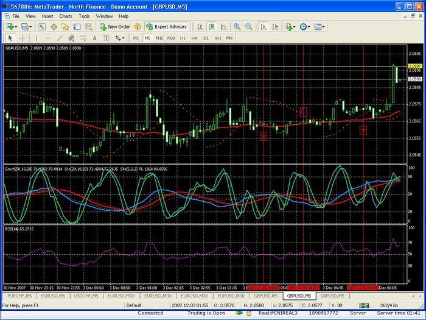
Task: Switch chart to D1 timeframe
Action: coord(206,38)
